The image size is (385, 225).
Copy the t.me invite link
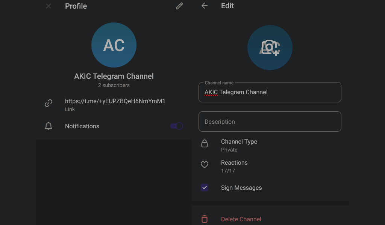pos(115,101)
